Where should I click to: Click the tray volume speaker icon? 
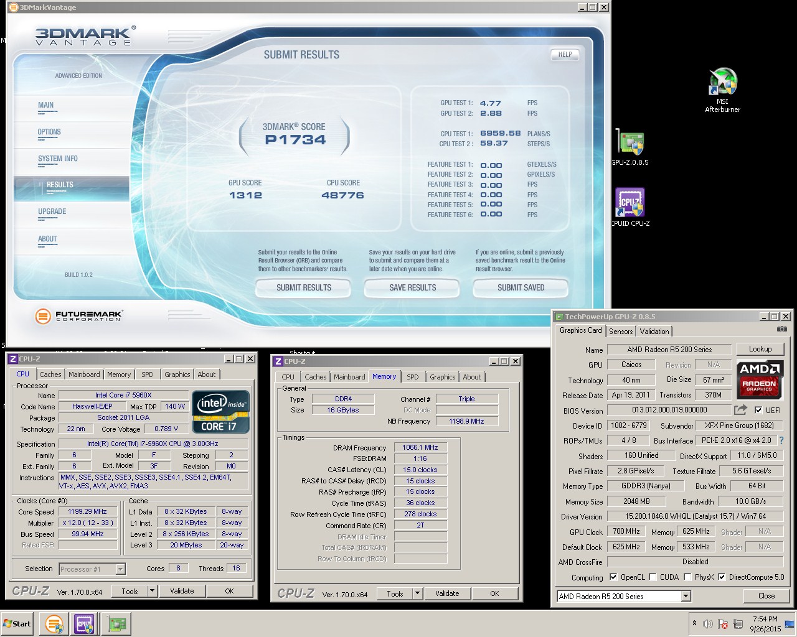click(708, 624)
